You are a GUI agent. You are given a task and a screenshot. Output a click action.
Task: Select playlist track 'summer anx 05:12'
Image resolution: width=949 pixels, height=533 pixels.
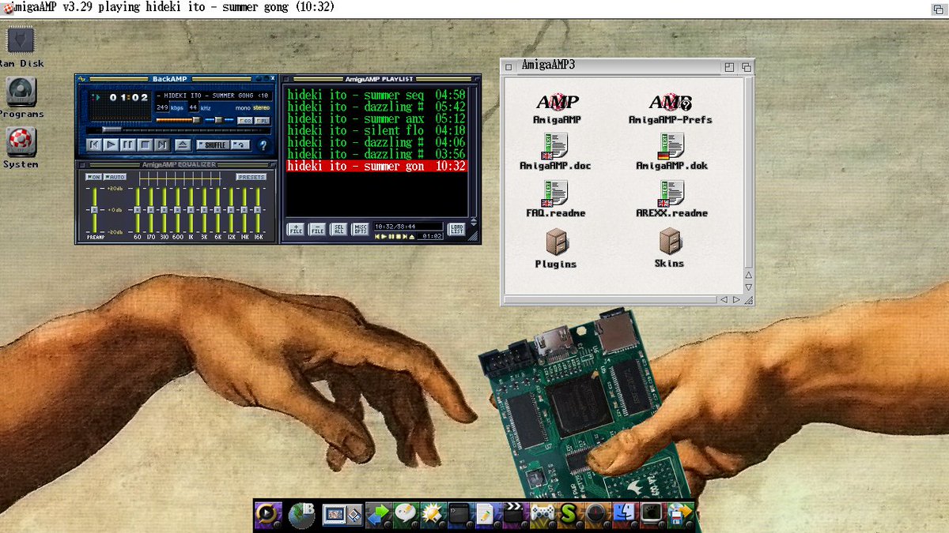pos(376,118)
